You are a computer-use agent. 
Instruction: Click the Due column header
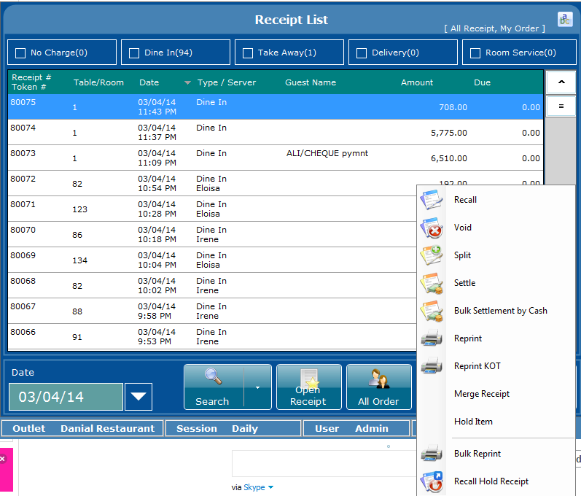pos(482,82)
